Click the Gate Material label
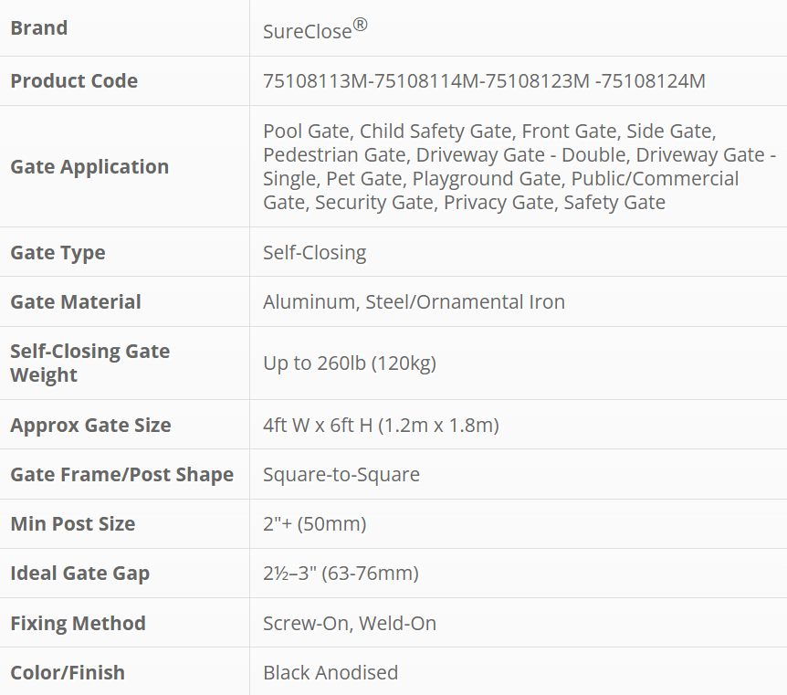787x695 pixels. (x=76, y=301)
